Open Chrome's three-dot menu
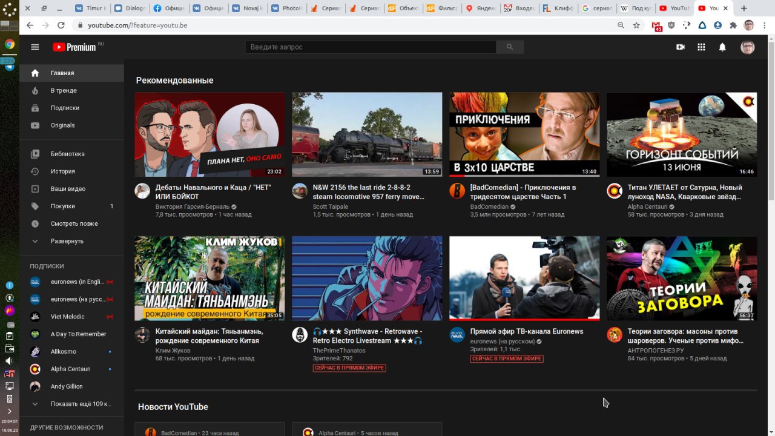The height and width of the screenshot is (436, 775). click(x=764, y=25)
